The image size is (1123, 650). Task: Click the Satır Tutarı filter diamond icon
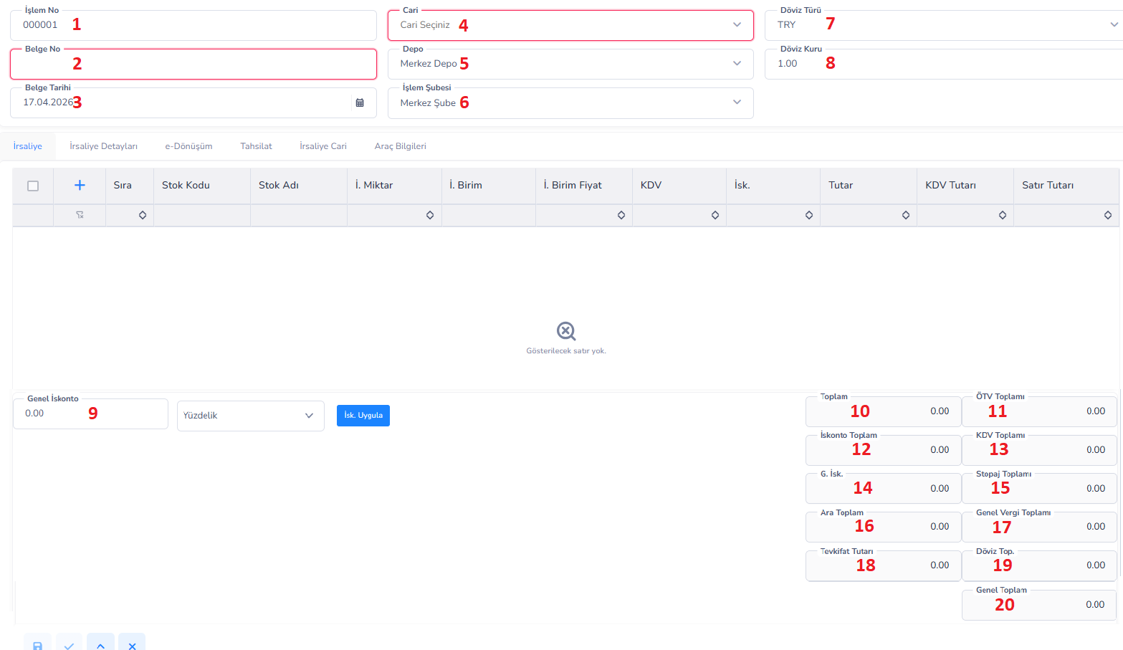[x=1107, y=215]
